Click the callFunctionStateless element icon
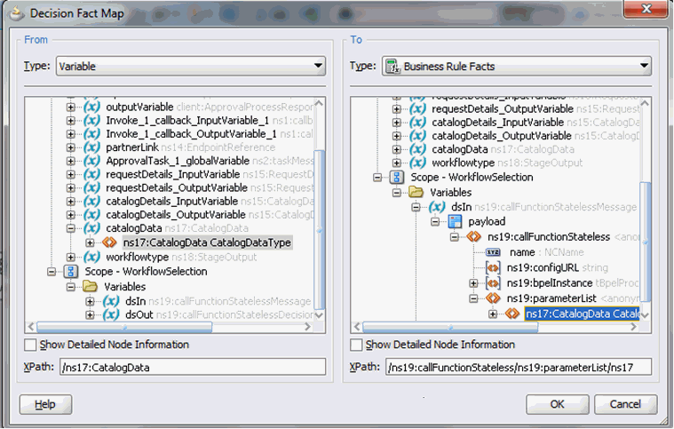Viewport: 674px width, 429px height. [473, 236]
